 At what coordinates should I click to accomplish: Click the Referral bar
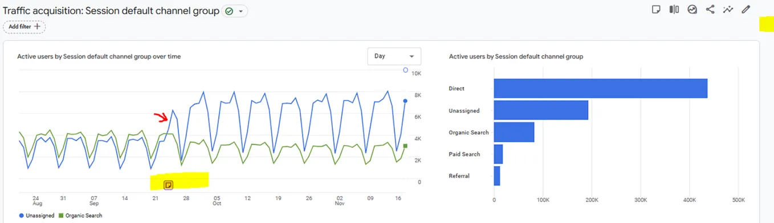coord(497,176)
